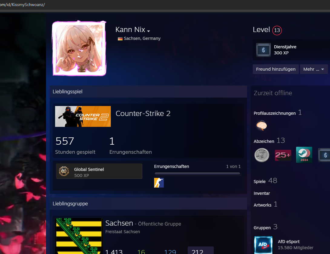Click the Errungenschaften progress bar

click(197, 174)
